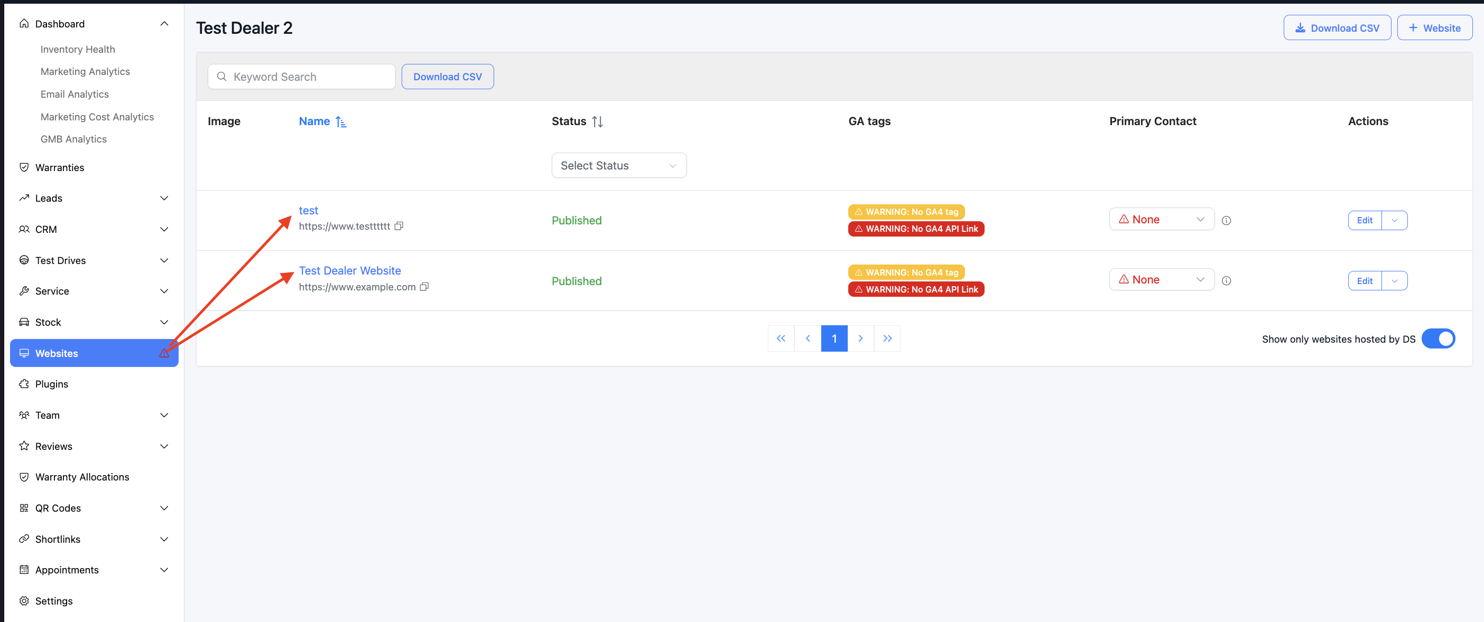Image resolution: width=1484 pixels, height=622 pixels.
Task: Copy the example.com URL icon
Action: click(424, 287)
